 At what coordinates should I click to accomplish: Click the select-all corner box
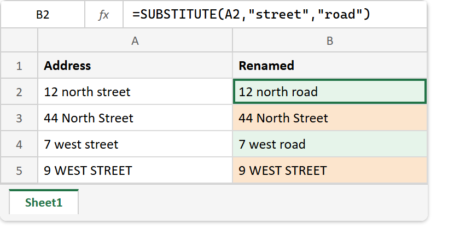tap(19, 40)
